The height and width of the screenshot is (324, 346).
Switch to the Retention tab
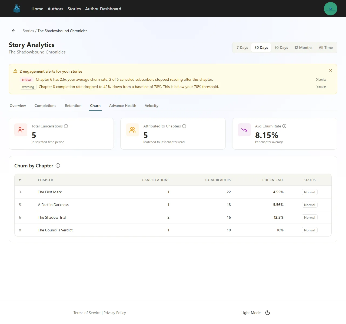pos(73,106)
